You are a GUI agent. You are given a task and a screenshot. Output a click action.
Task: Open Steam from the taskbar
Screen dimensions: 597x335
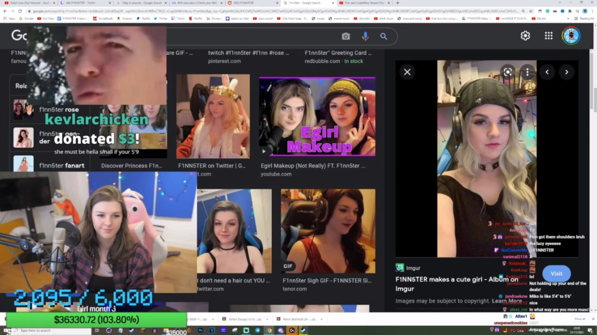(303, 330)
